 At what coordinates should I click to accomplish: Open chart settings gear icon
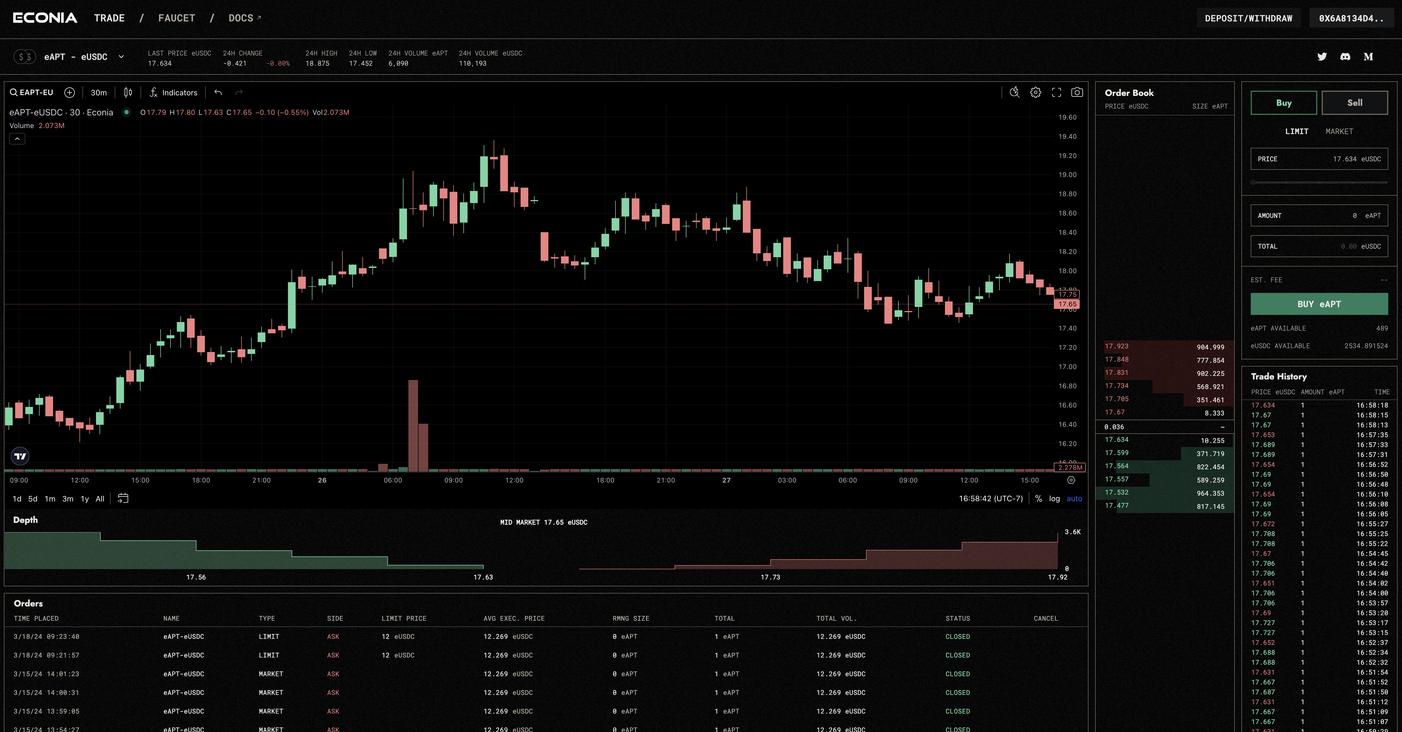coord(1036,92)
